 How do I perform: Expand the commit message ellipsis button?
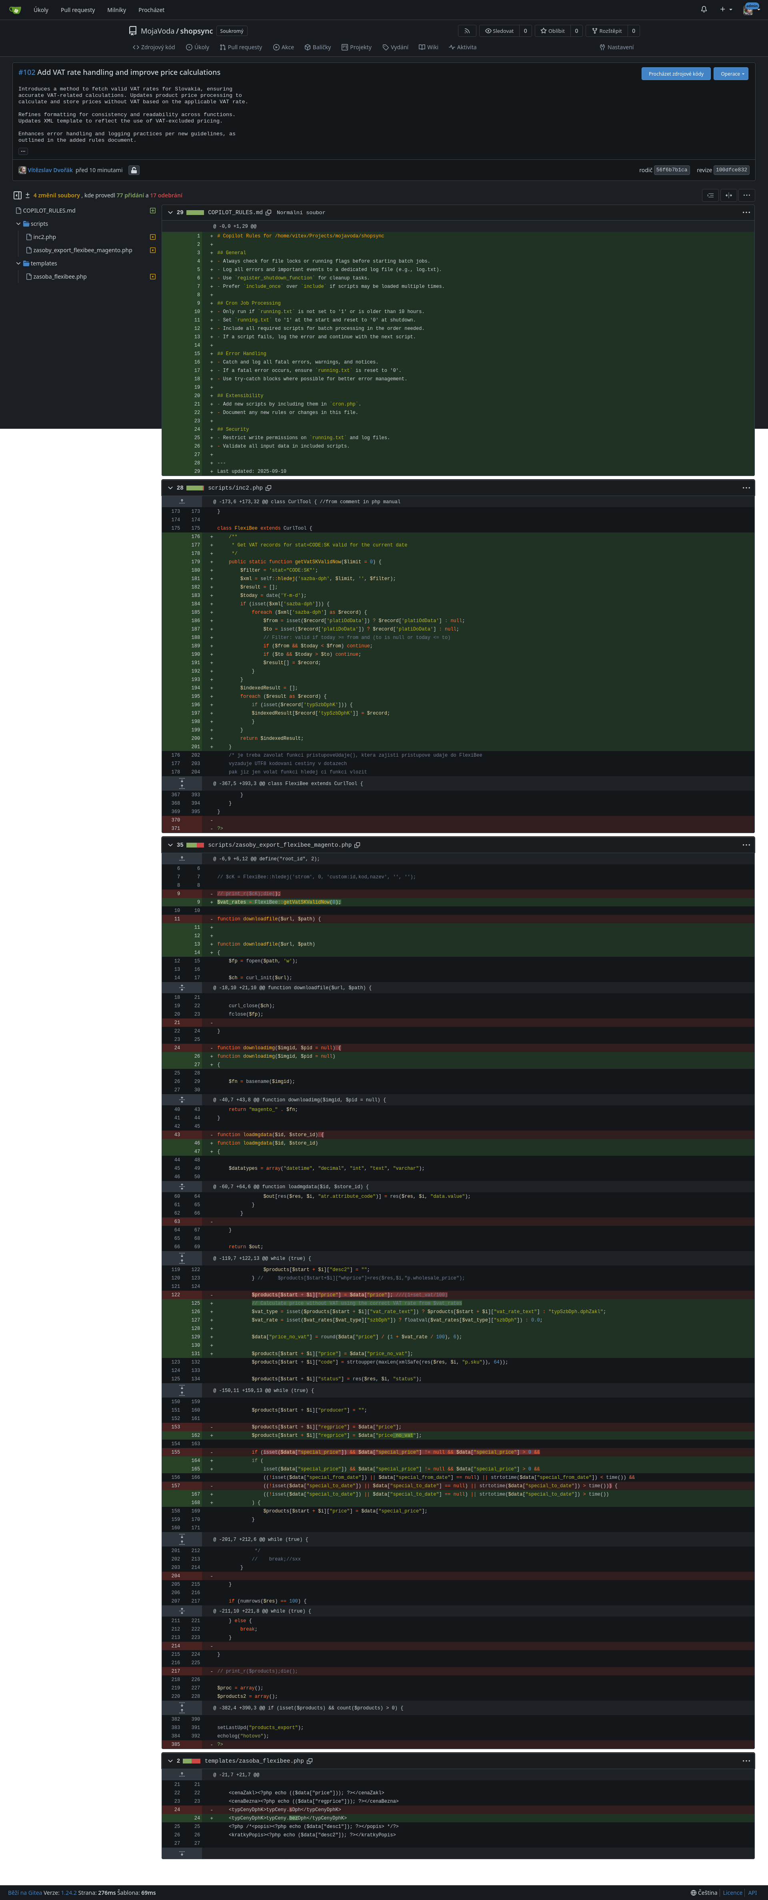pyautogui.click(x=23, y=151)
